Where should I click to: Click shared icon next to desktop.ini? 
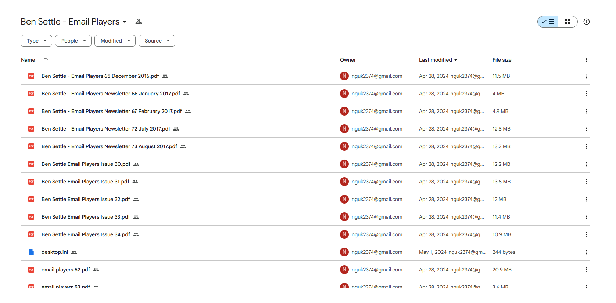pyautogui.click(x=74, y=252)
